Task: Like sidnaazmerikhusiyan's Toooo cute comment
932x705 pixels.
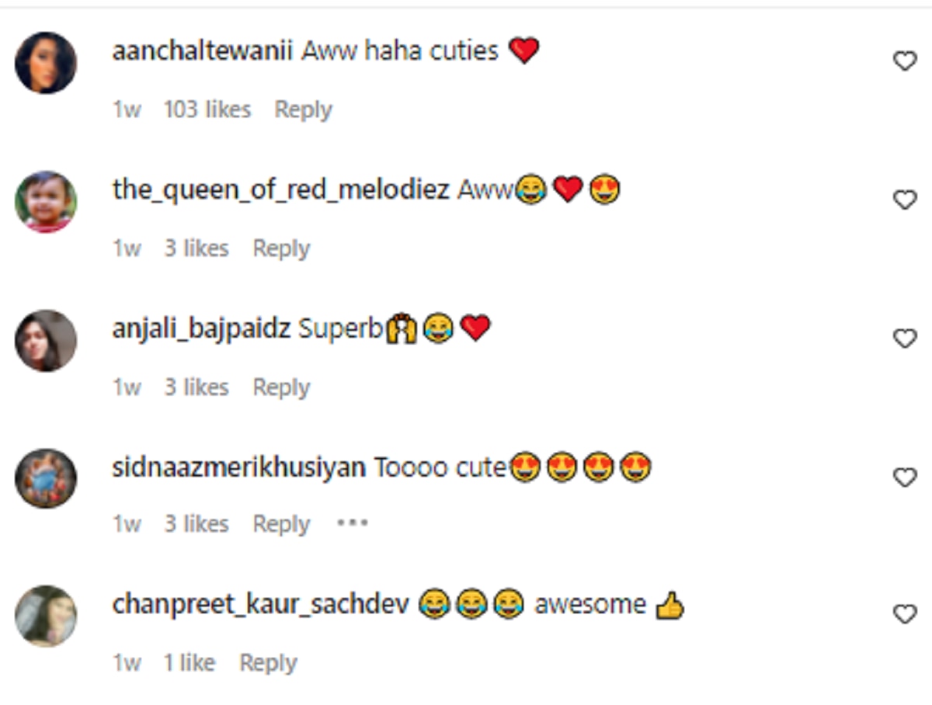Action: click(905, 478)
